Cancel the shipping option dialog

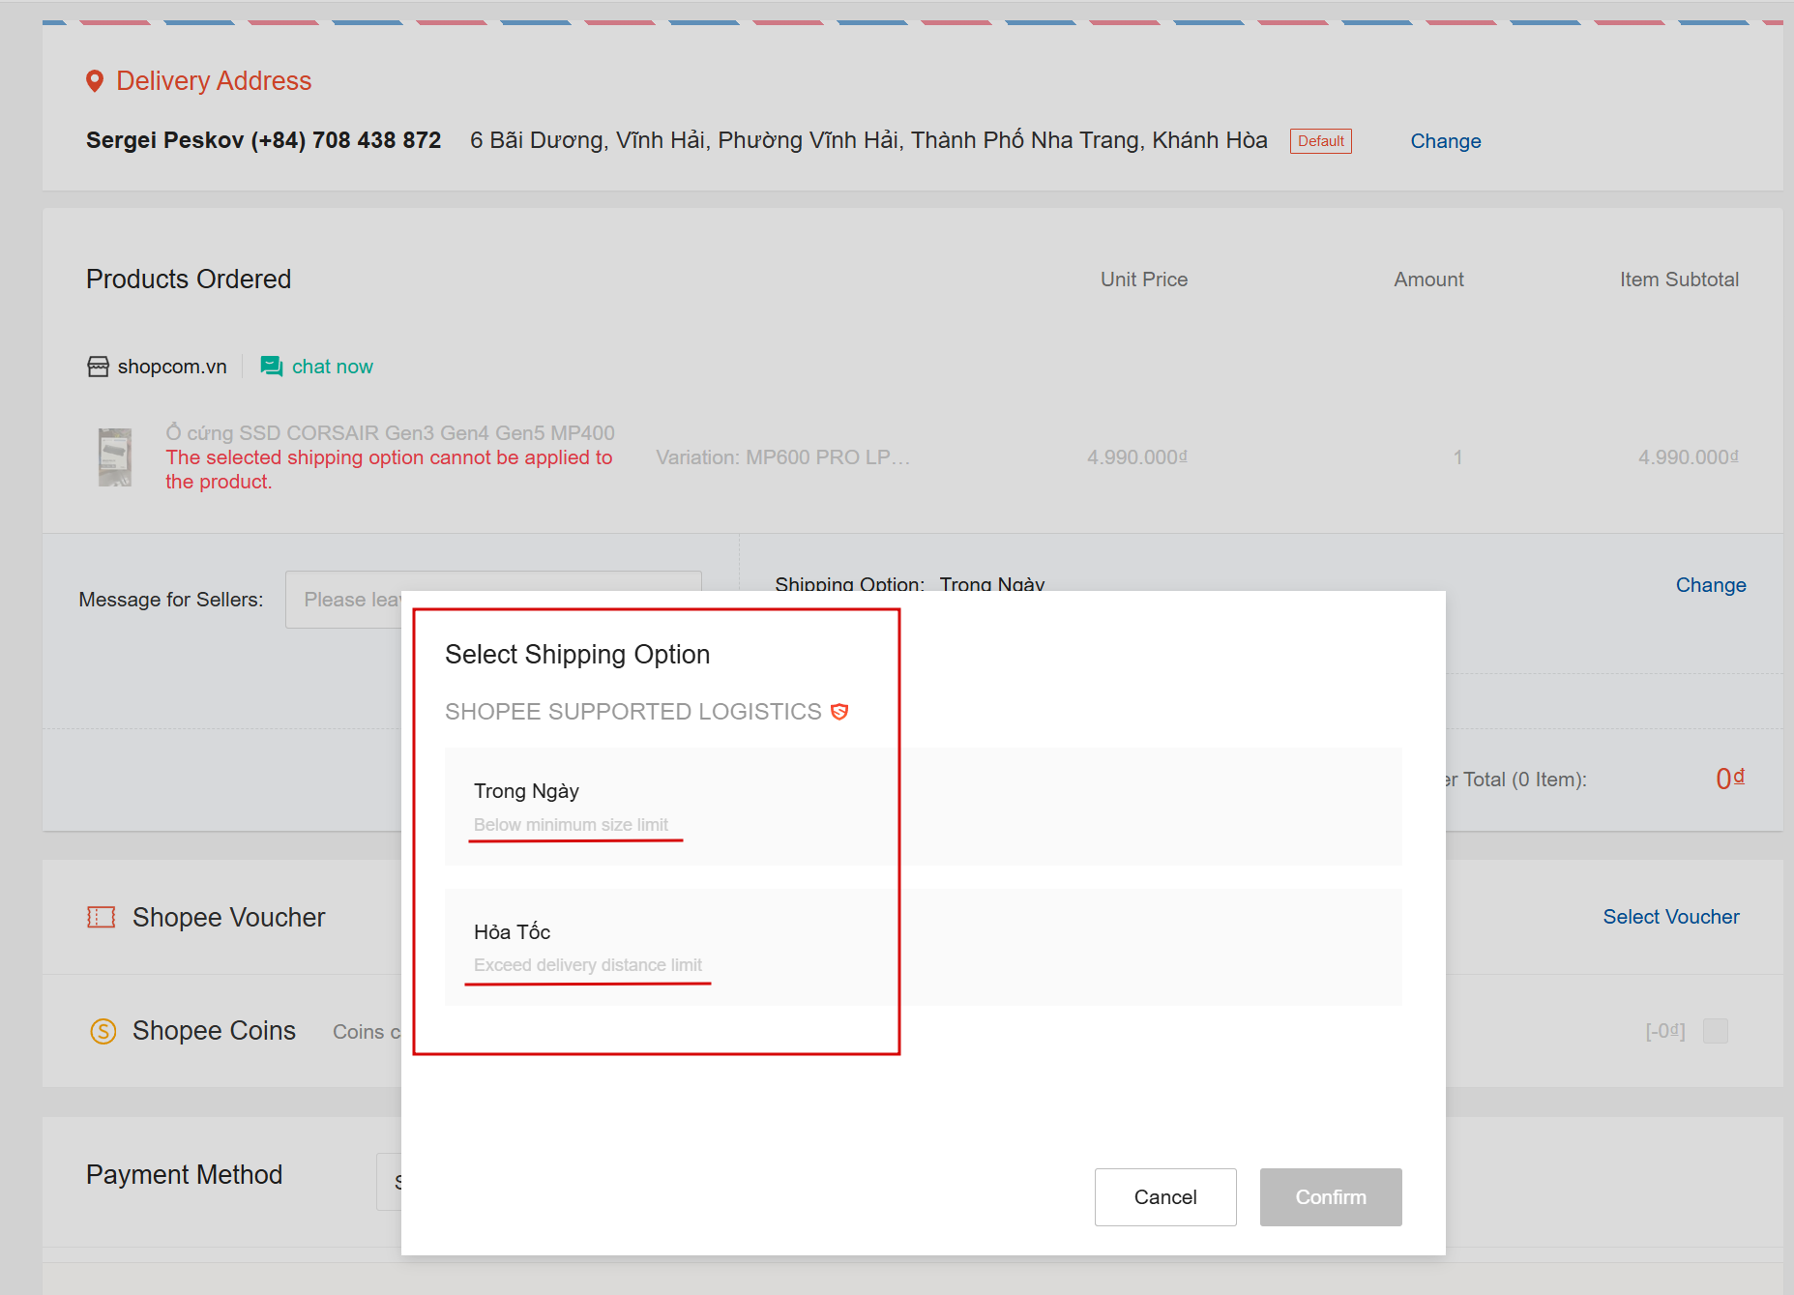[x=1165, y=1197]
